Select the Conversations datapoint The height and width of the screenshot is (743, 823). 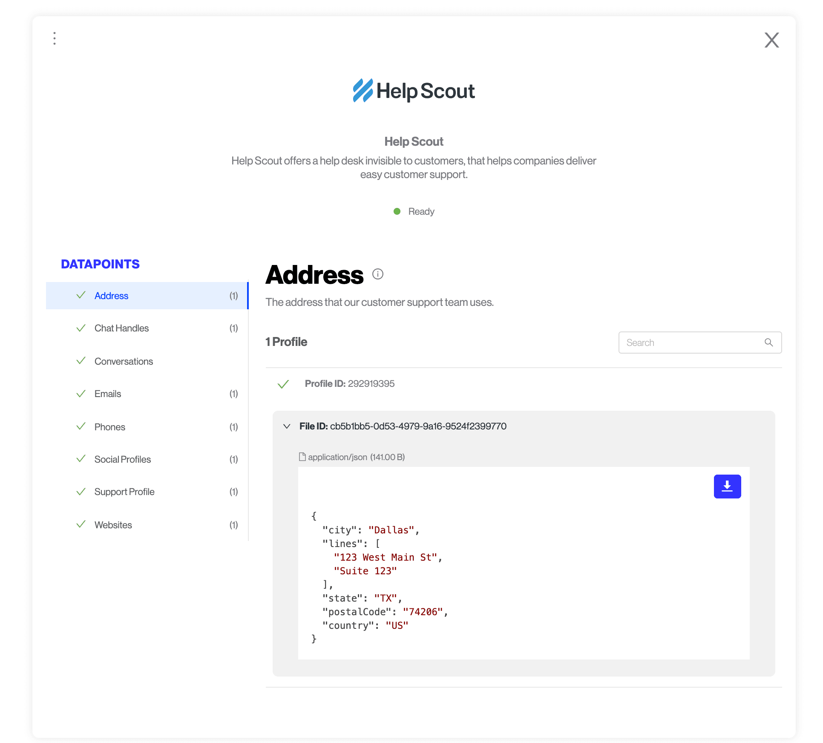[124, 361]
